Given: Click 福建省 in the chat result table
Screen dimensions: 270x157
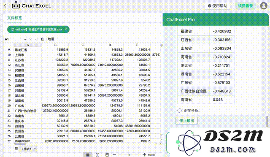Looking at the screenshot, I should point(186,31).
